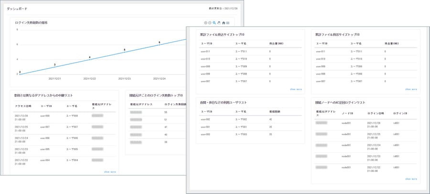Click login time 2021/12/25 21:00:00 in AC迂回 list
The height and width of the screenshot is (194, 430).
pyautogui.click(x=374, y=136)
